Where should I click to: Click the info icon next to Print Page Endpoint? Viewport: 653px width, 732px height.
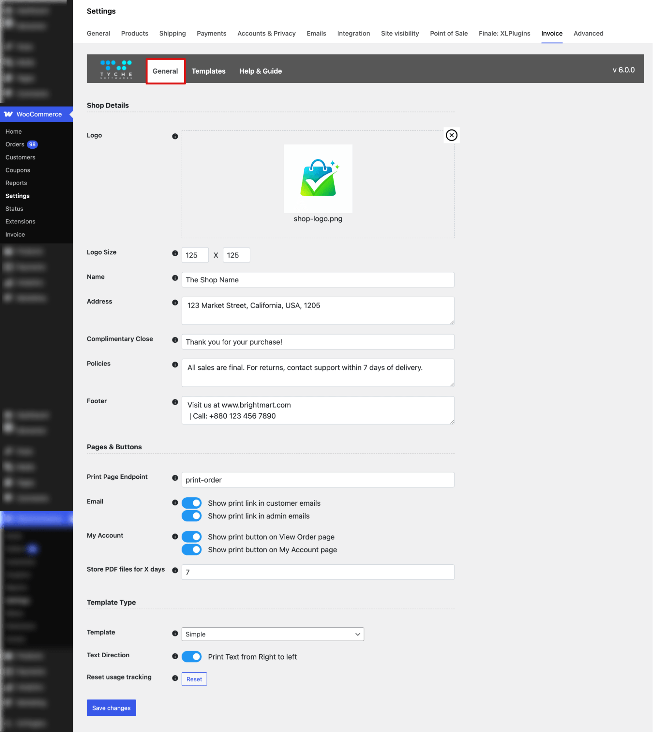[175, 478]
